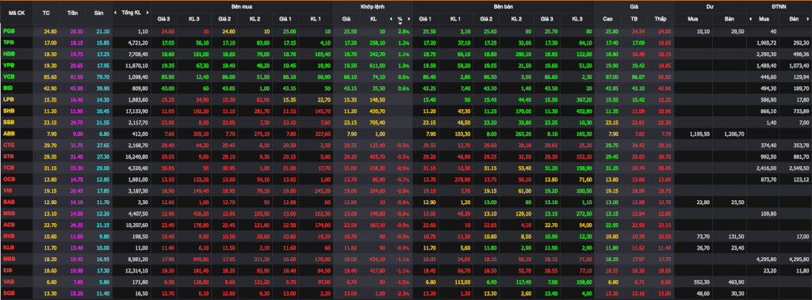Click EIB total volume 12,314,10

pos(137,271)
